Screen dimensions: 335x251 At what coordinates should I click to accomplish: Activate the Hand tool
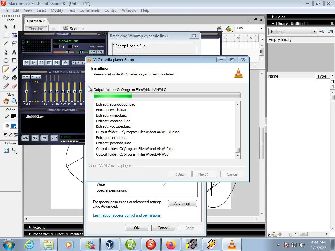click(6, 101)
